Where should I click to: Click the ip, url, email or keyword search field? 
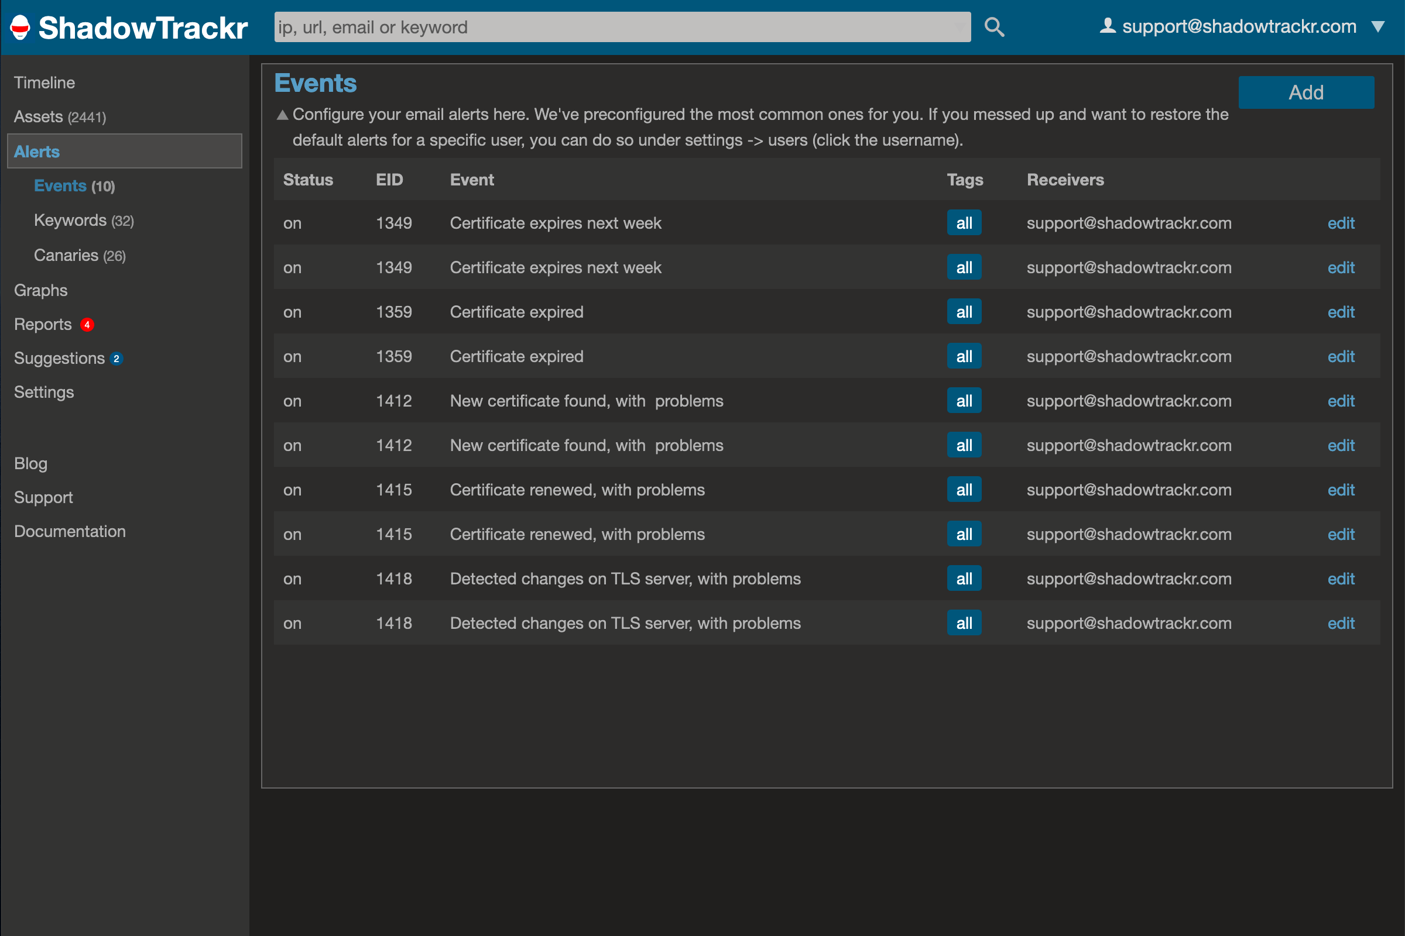[x=621, y=26]
